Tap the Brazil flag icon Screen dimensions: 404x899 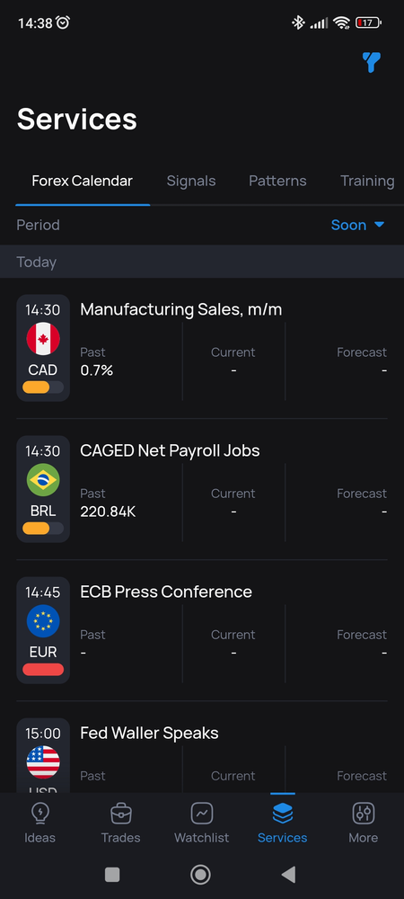click(x=43, y=480)
